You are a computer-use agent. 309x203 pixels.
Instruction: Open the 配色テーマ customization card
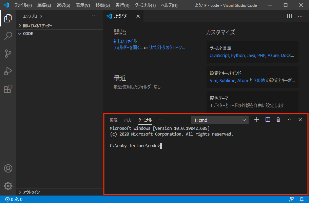pos(252,102)
